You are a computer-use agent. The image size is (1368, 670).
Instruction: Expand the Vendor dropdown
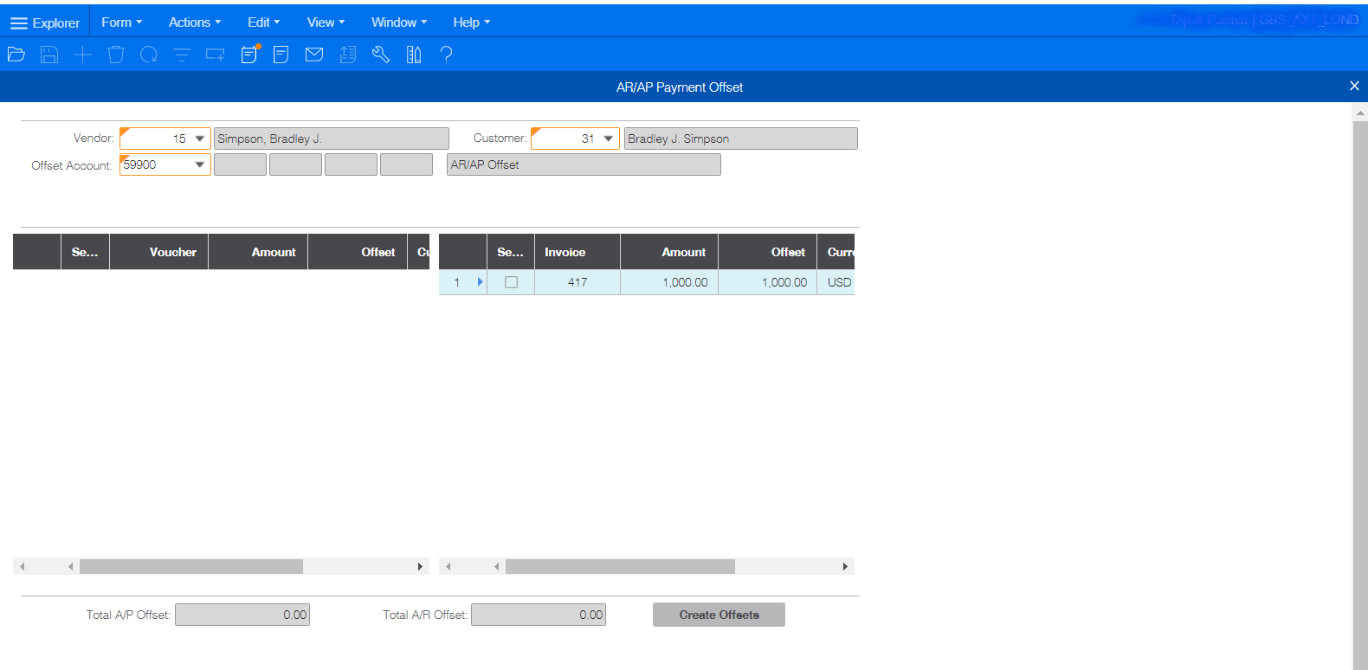(x=199, y=139)
